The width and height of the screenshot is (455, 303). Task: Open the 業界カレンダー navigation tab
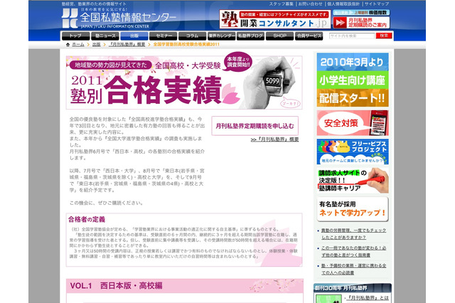[x=221, y=36]
